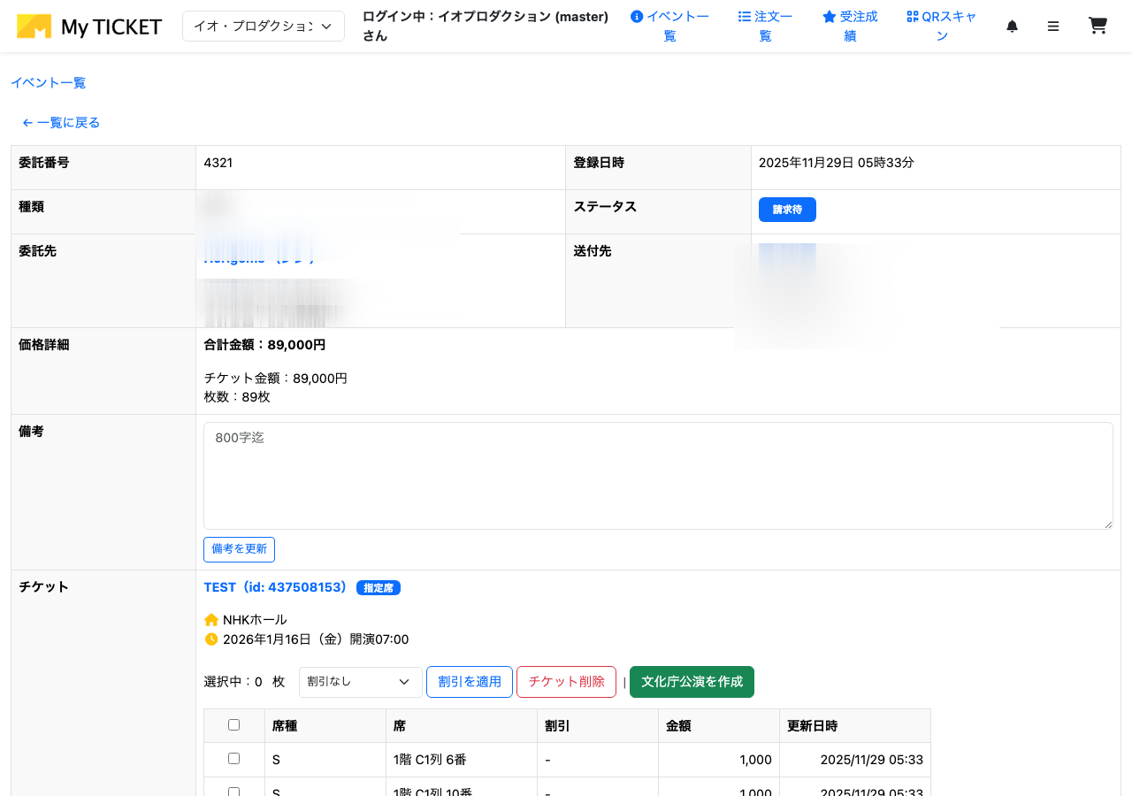Click inside the 備考 remarks text area

coord(657,475)
